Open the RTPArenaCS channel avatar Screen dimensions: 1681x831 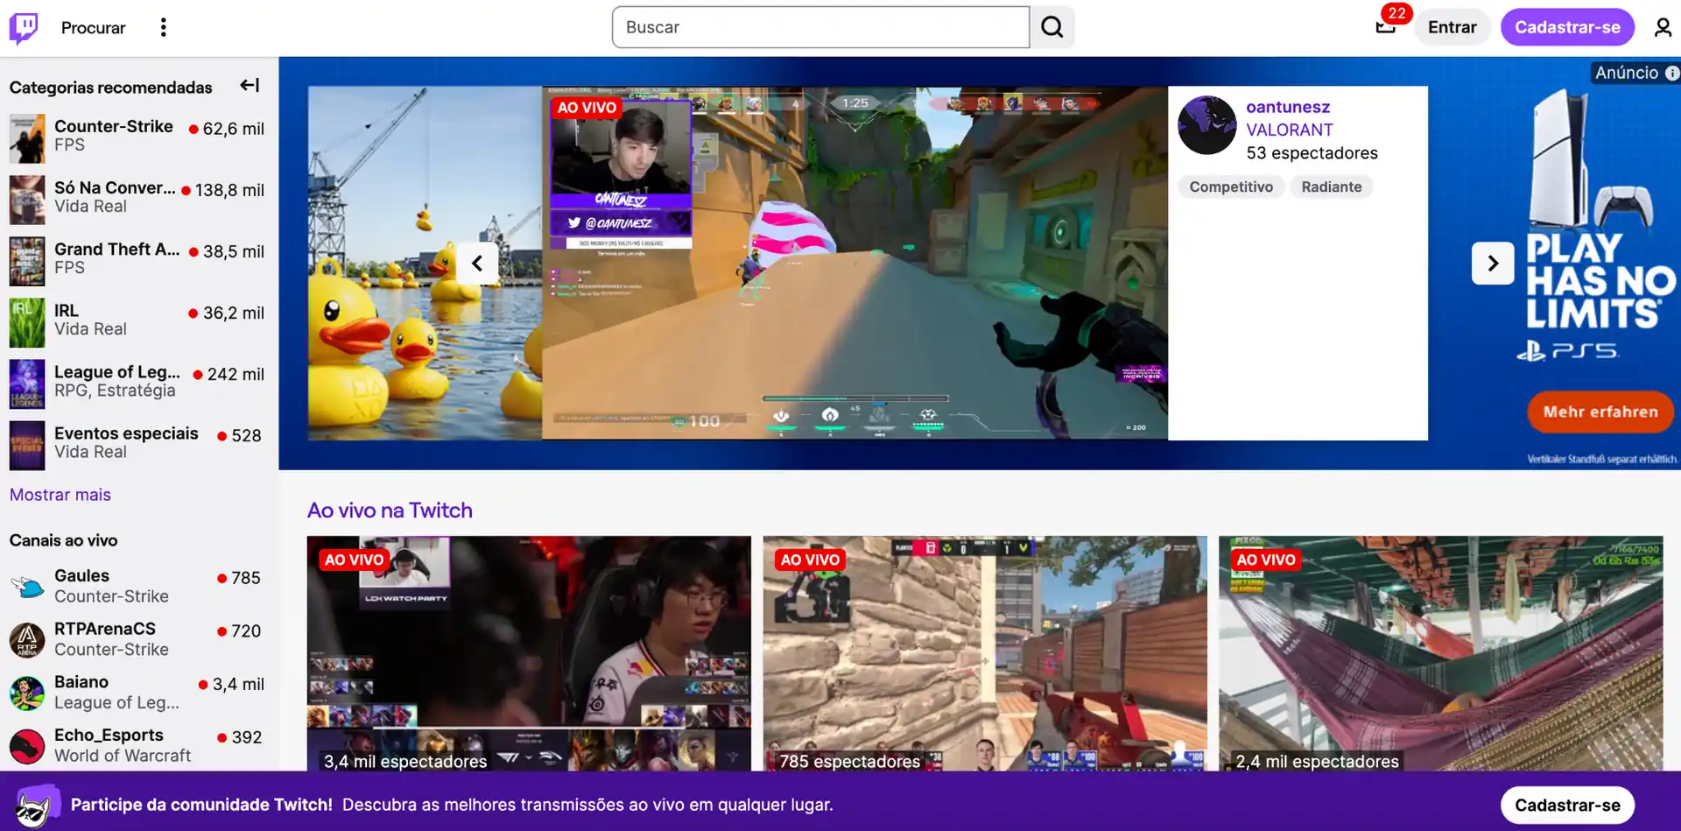pos(27,640)
